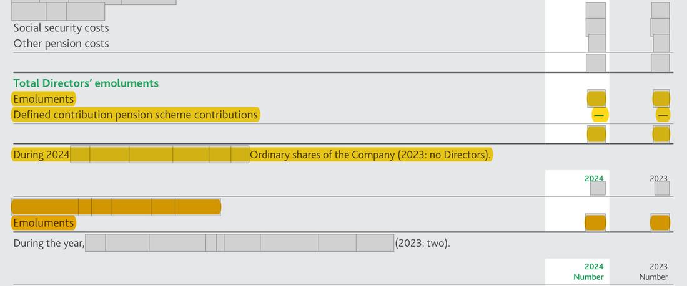Image resolution: width=687 pixels, height=286 pixels.
Task: Select the green "2024" column header above the orange rows
Action: click(594, 178)
